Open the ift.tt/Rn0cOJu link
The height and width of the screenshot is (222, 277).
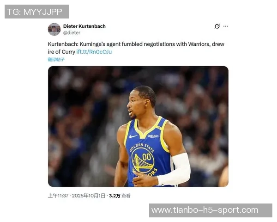click(x=94, y=52)
